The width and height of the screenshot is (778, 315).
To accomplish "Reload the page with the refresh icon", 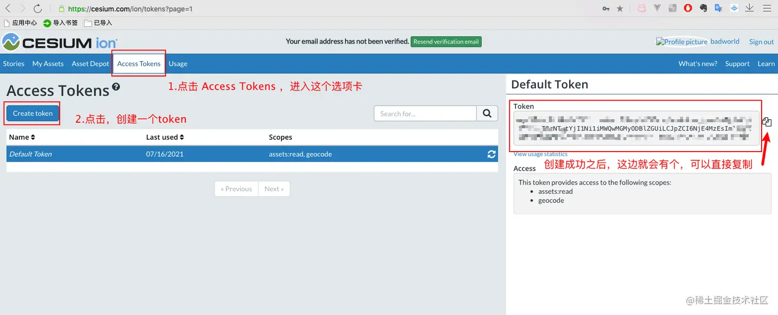I will pos(38,8).
